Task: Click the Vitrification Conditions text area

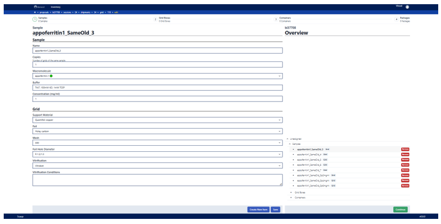Action: tap(158, 180)
